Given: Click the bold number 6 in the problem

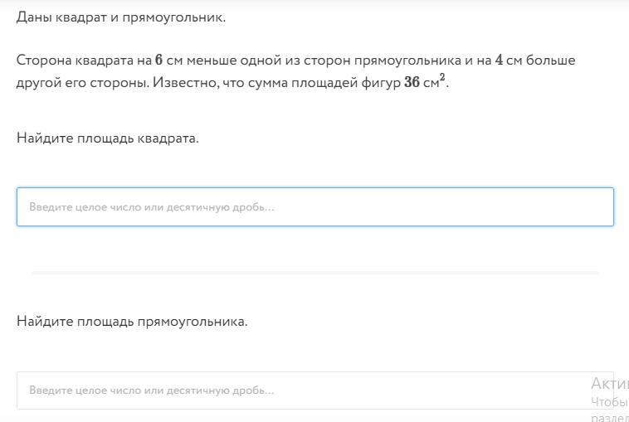Looking at the screenshot, I should [x=158, y=61].
